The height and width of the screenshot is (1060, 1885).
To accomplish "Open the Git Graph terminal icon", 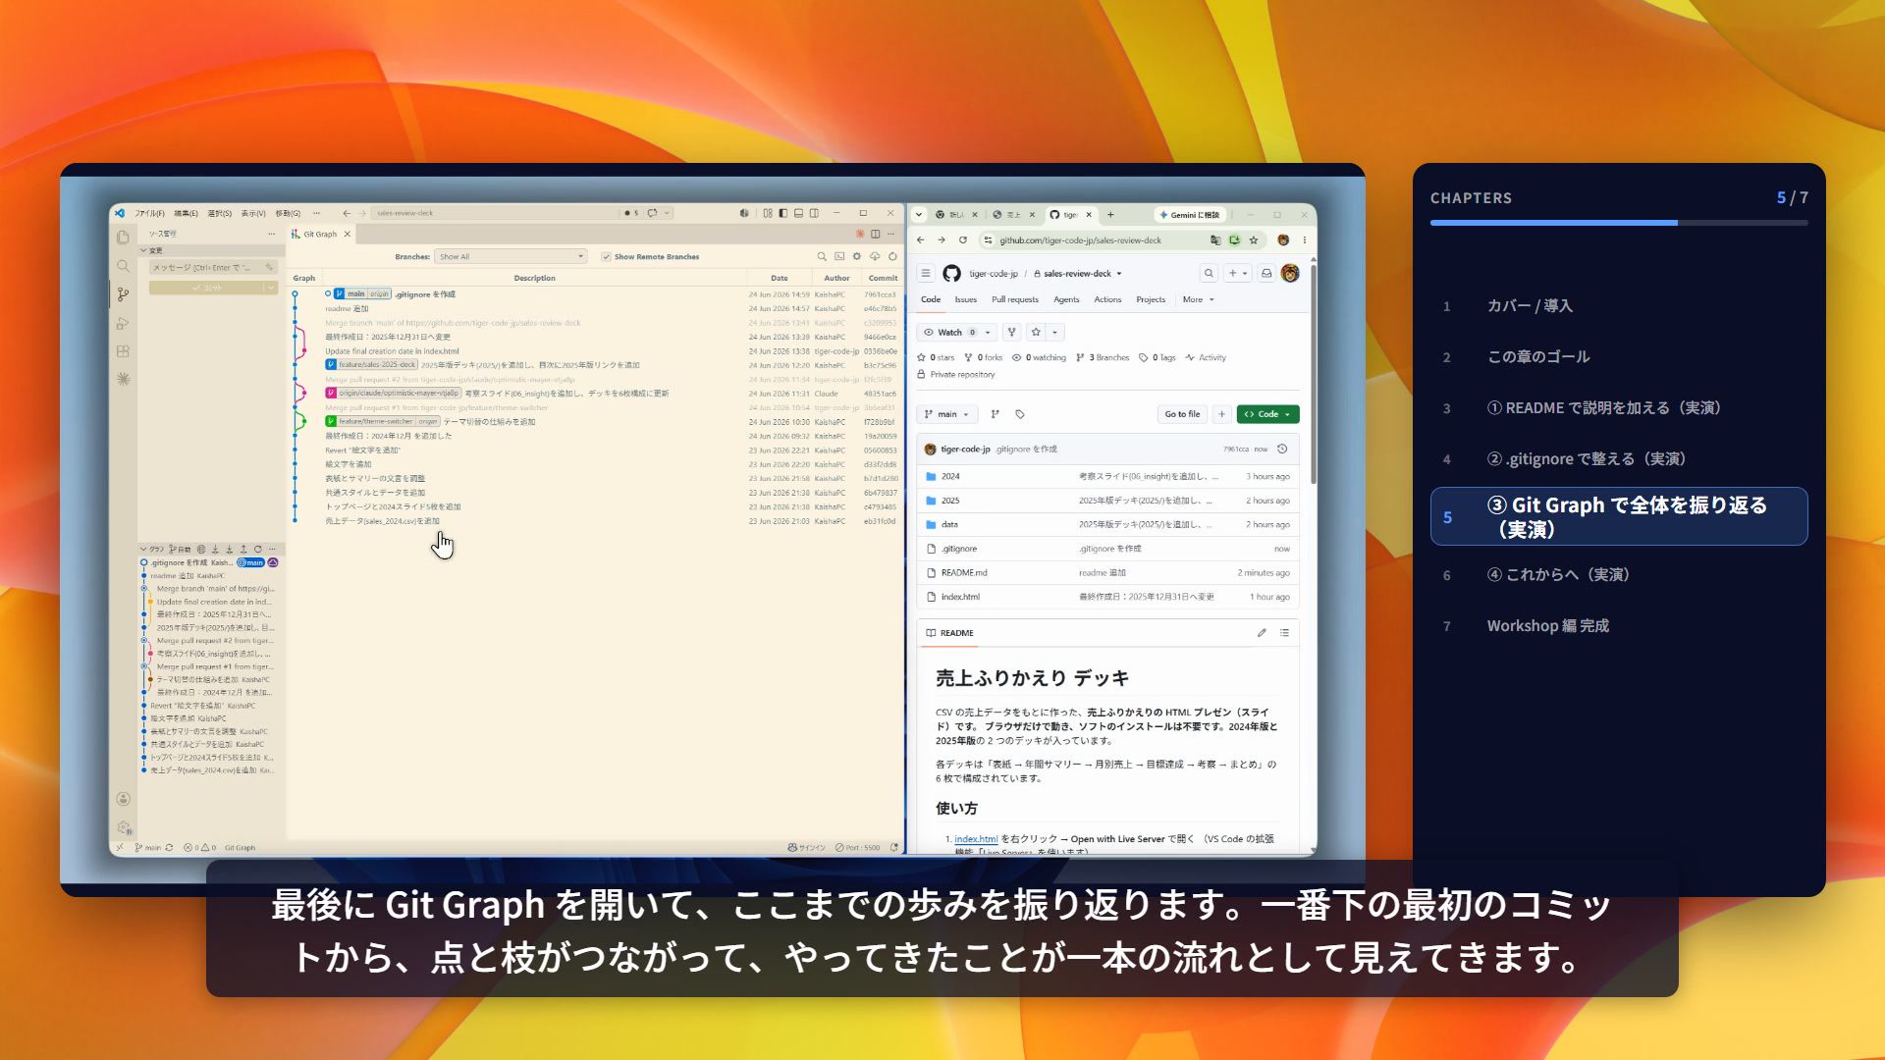I will coord(839,256).
